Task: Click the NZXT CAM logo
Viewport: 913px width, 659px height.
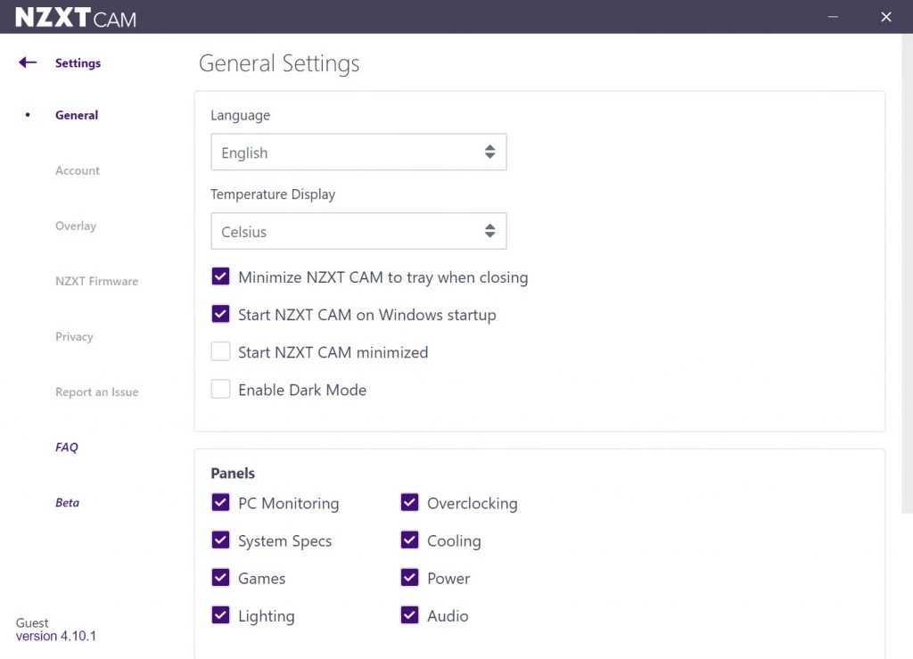Action: tap(76, 17)
